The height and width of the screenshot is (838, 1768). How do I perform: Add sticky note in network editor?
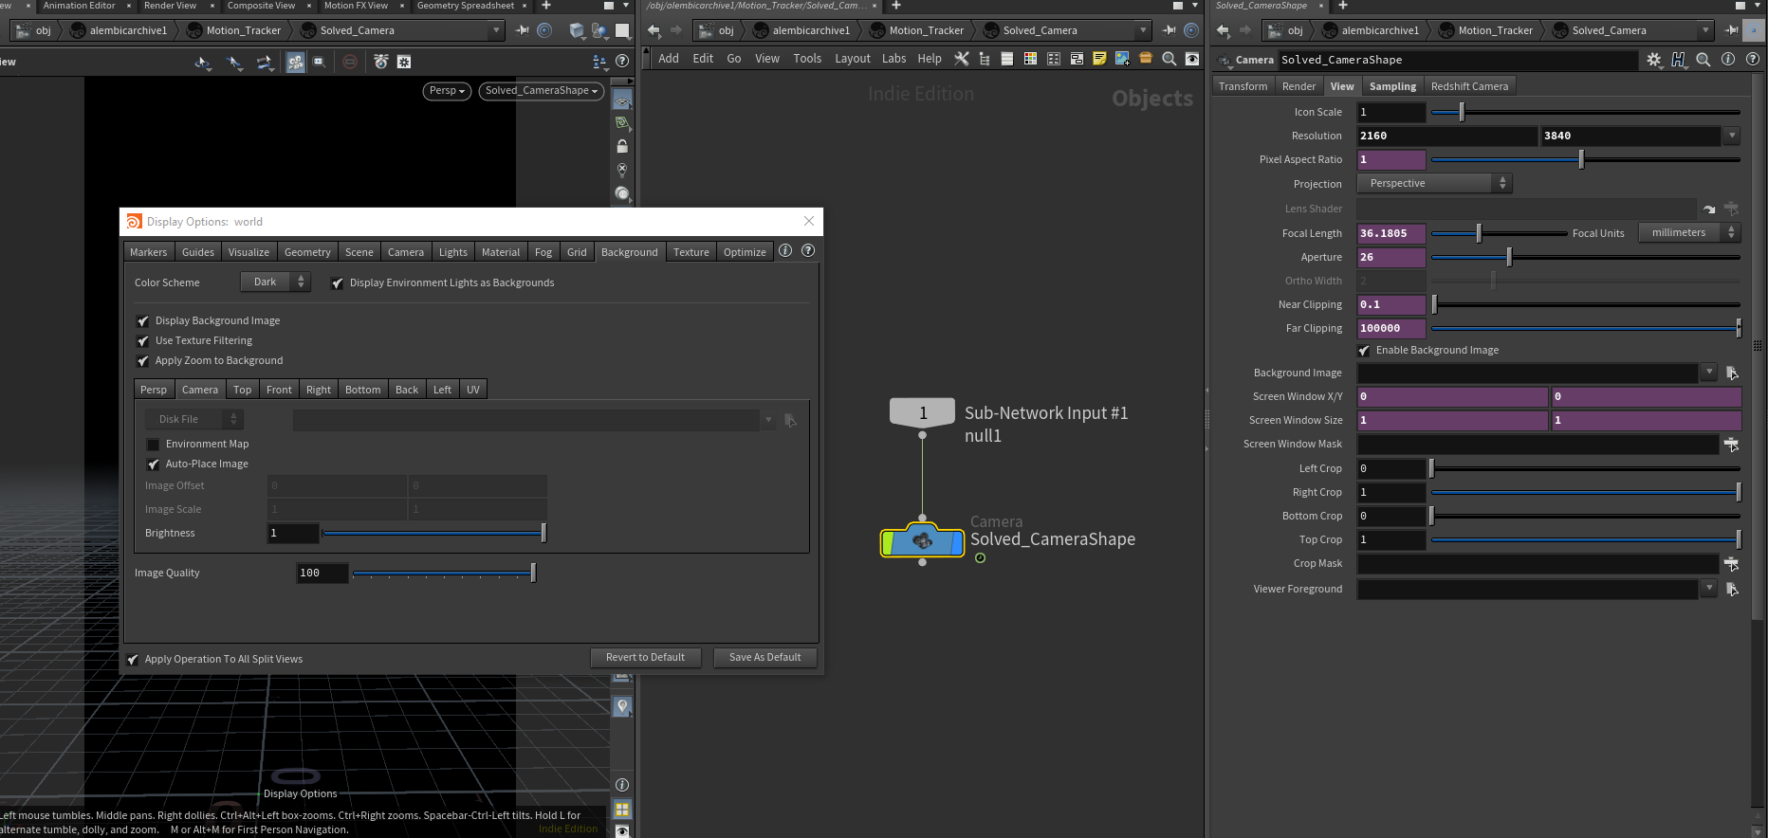point(1099,59)
